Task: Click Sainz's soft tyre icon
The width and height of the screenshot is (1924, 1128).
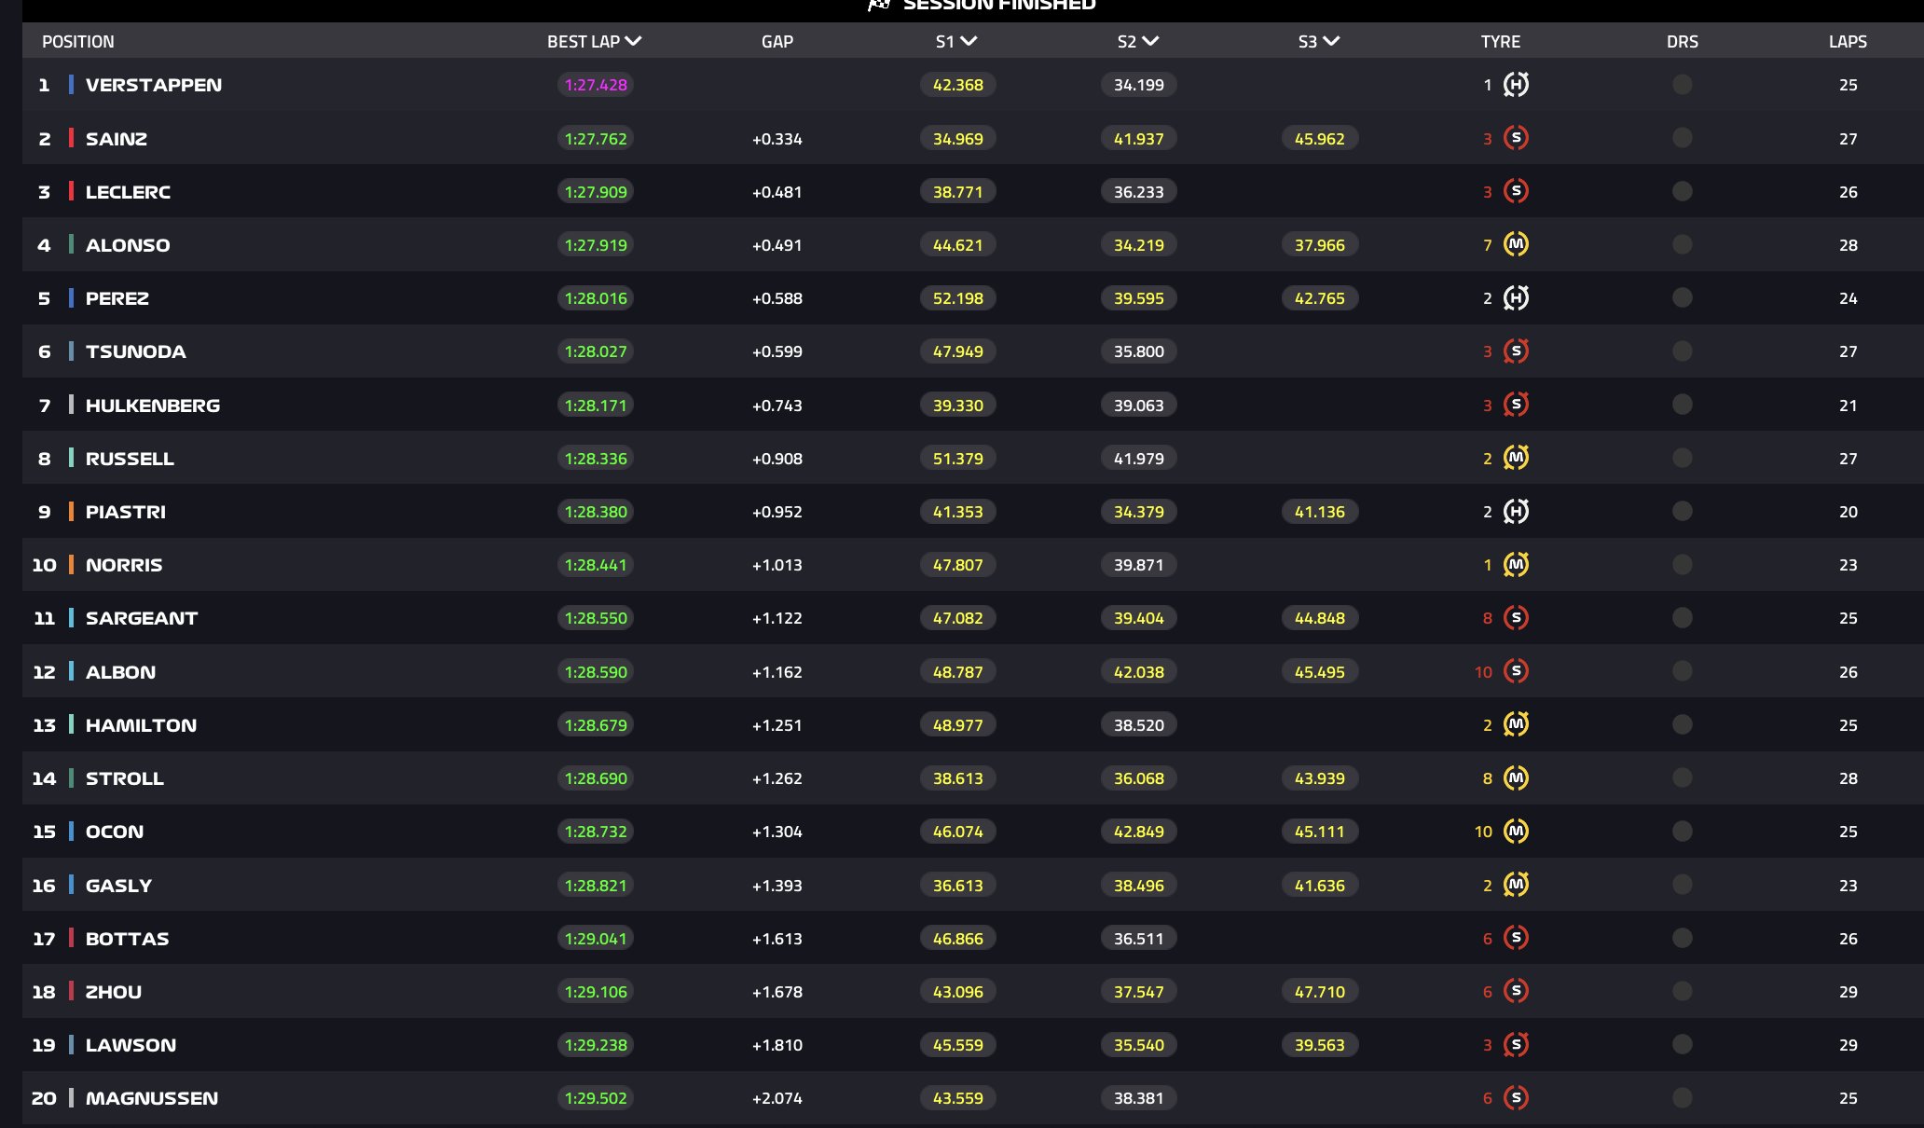Action: click(x=1516, y=138)
